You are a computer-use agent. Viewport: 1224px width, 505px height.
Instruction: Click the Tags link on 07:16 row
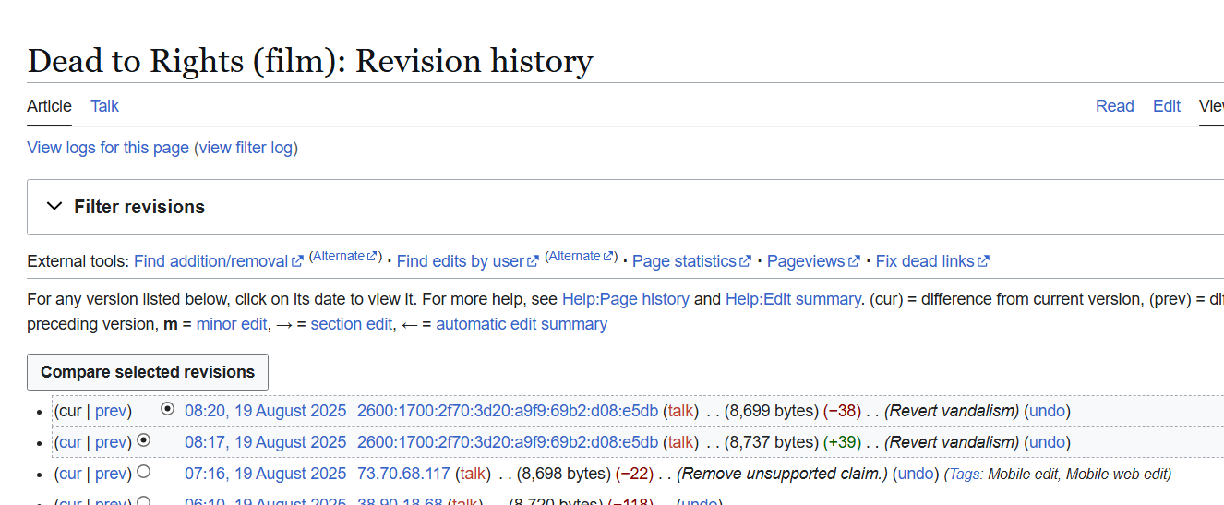click(964, 475)
